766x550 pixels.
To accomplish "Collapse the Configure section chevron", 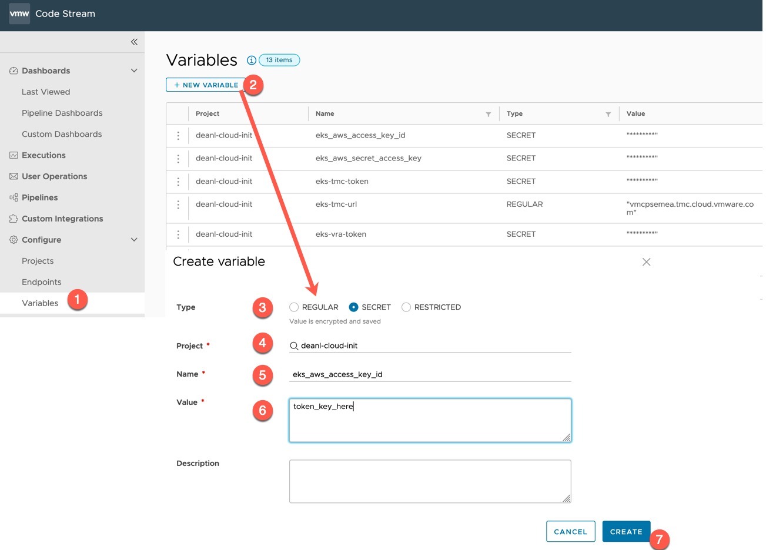I will (x=134, y=240).
